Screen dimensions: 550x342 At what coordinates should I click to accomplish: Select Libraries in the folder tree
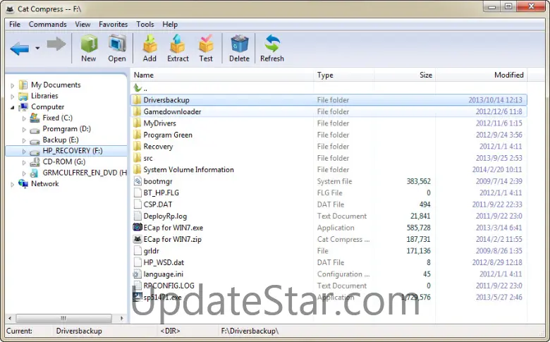tap(44, 96)
